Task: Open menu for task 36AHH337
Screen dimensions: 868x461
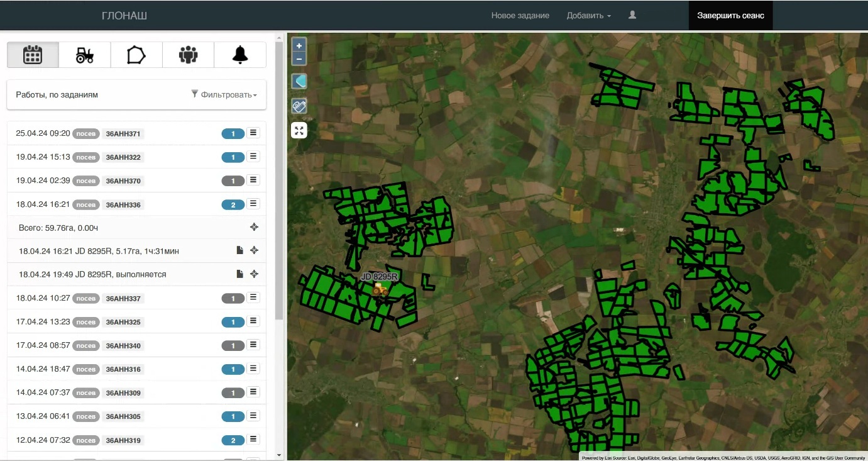Action: point(253,297)
